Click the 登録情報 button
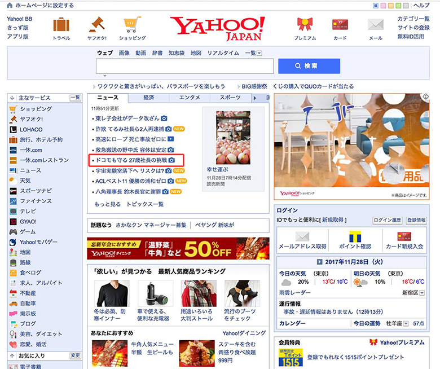This screenshot has height=369, width=440. click(416, 220)
